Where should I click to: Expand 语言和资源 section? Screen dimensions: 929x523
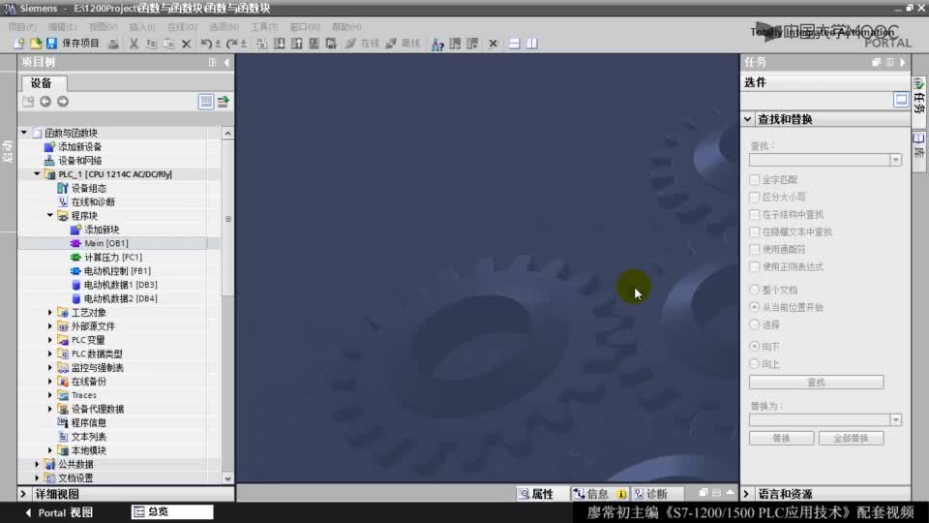tap(746, 494)
